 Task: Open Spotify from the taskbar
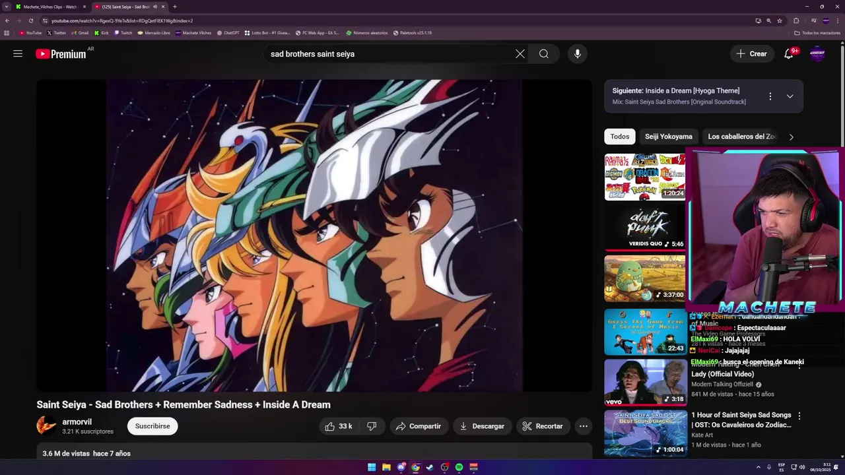(459, 467)
